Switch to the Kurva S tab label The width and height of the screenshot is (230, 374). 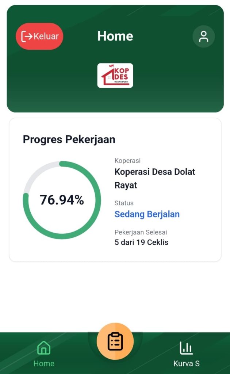click(x=186, y=363)
